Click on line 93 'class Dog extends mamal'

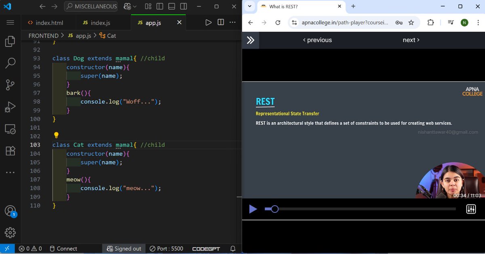point(108,58)
